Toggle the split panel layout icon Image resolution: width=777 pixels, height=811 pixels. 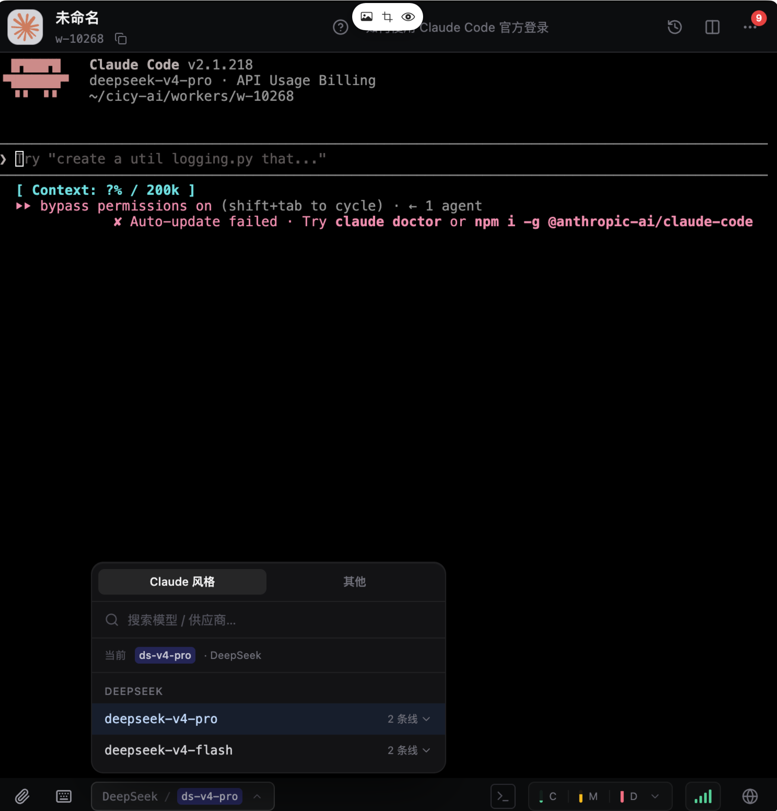[x=712, y=27]
